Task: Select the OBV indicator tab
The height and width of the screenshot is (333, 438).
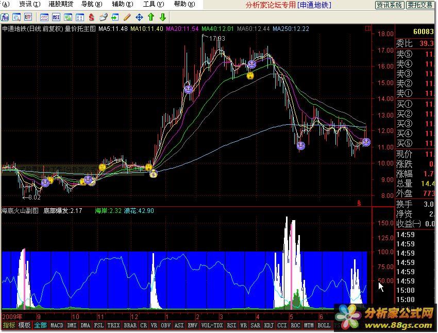Action: click(x=165, y=325)
